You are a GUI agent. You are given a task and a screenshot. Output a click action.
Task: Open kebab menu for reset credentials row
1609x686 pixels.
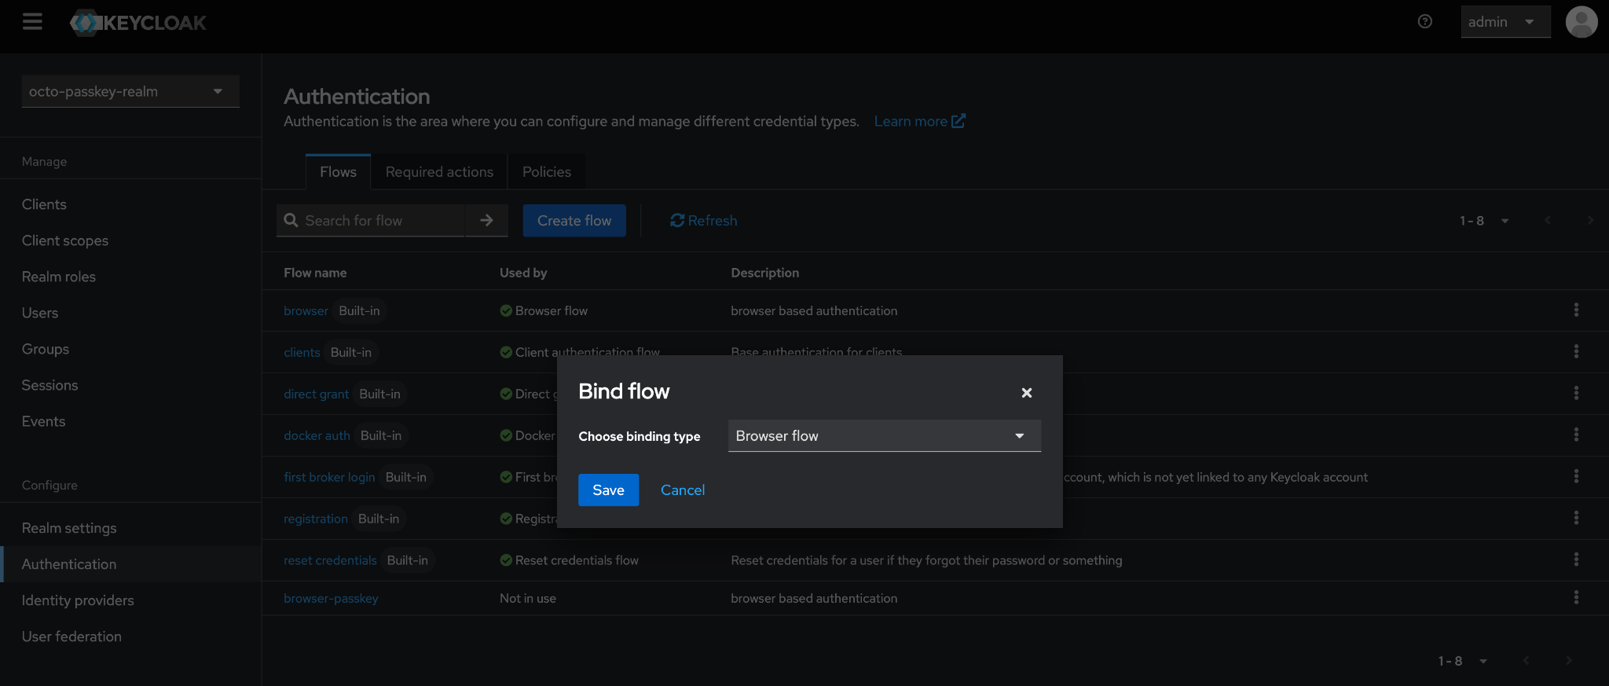(1575, 559)
